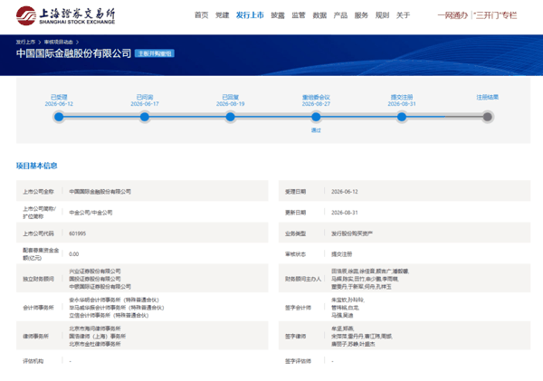The width and height of the screenshot is (543, 381).
Task: Open the 规则 menu item
Action: click(x=382, y=15)
